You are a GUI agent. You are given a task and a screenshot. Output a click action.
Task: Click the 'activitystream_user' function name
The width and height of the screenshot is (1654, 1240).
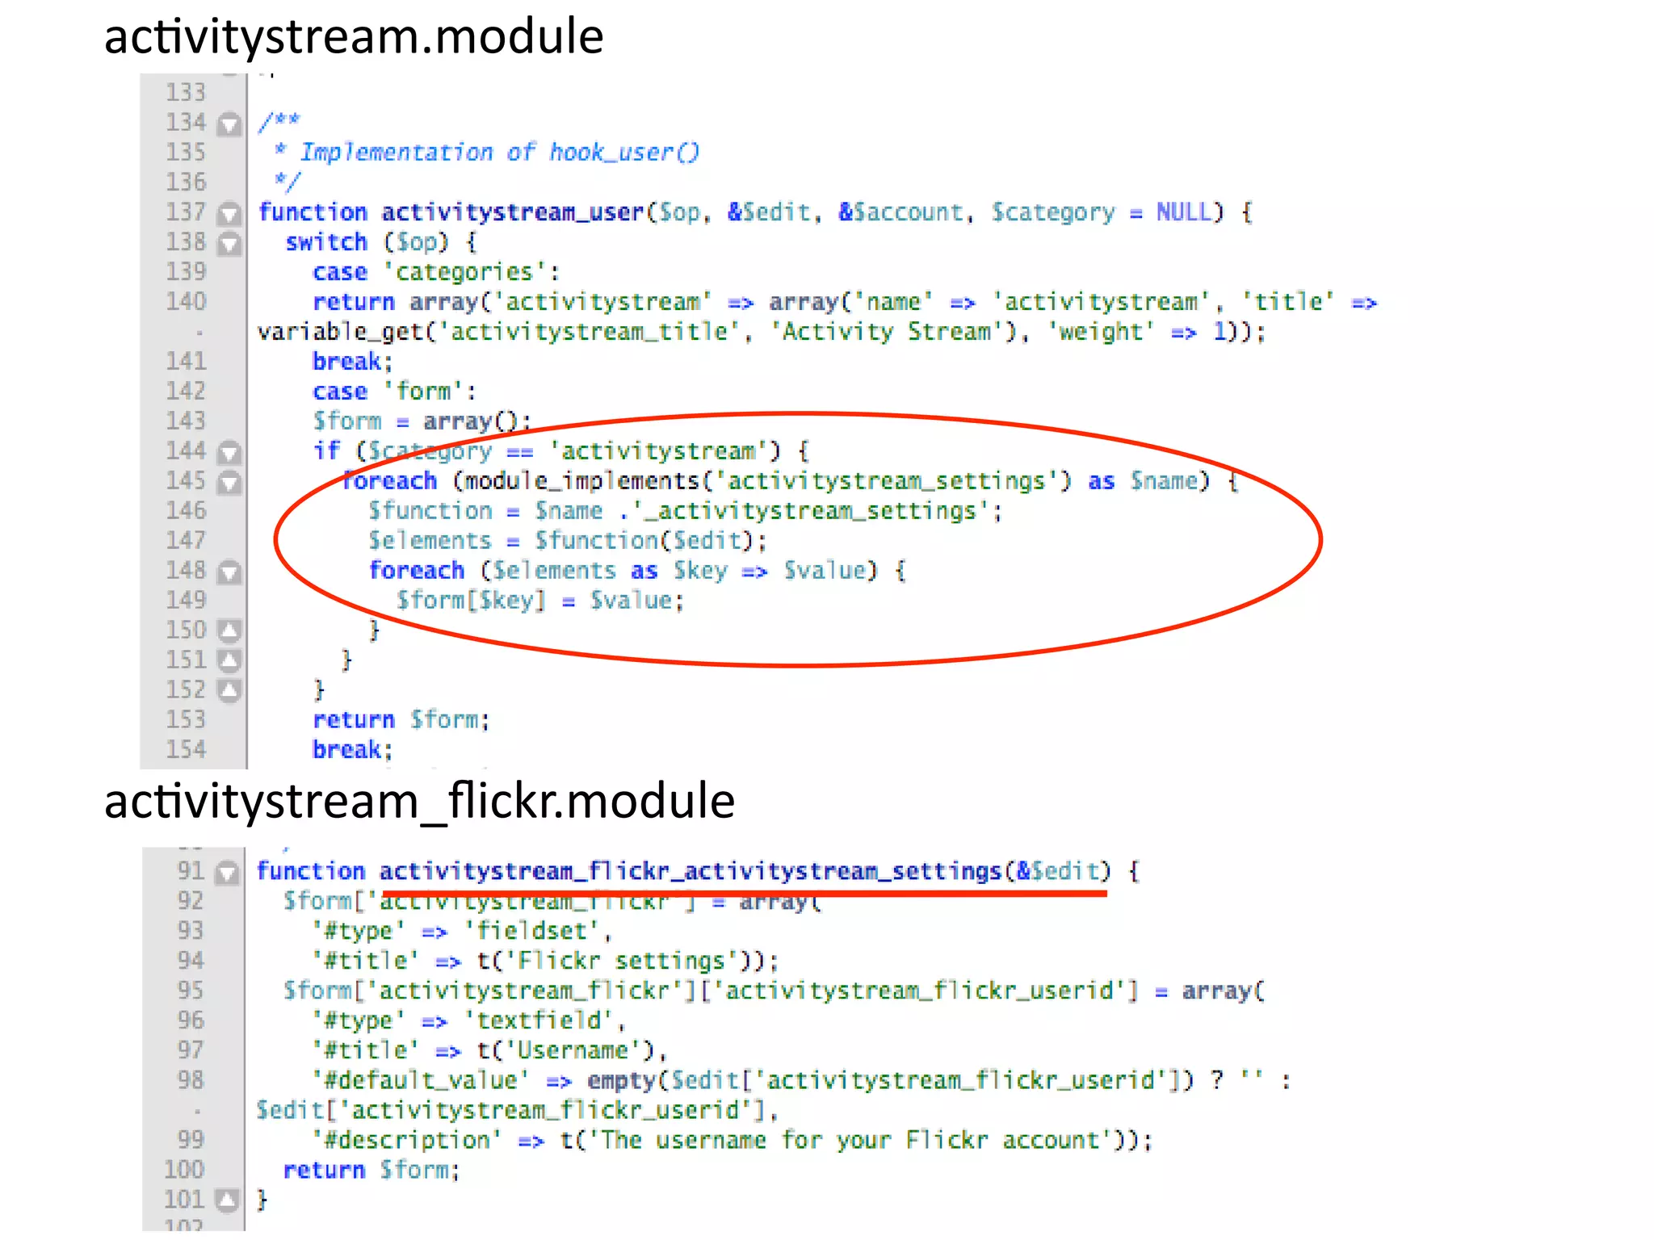[x=512, y=212]
